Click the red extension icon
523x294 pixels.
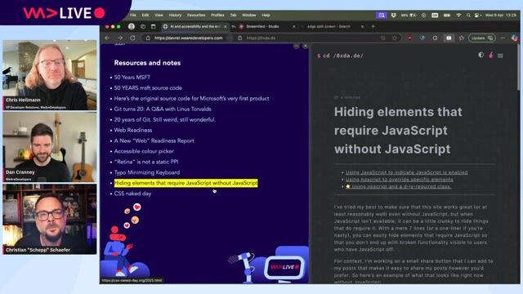click(x=409, y=38)
